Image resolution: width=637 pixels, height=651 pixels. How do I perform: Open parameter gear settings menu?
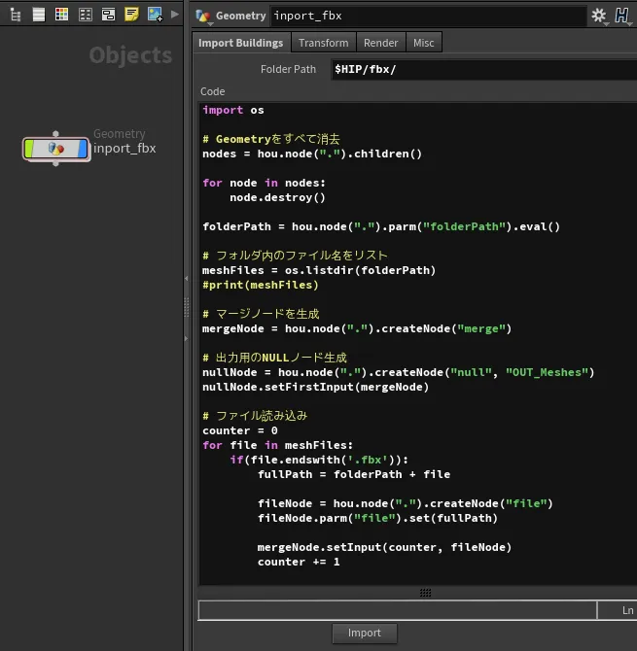click(x=599, y=16)
